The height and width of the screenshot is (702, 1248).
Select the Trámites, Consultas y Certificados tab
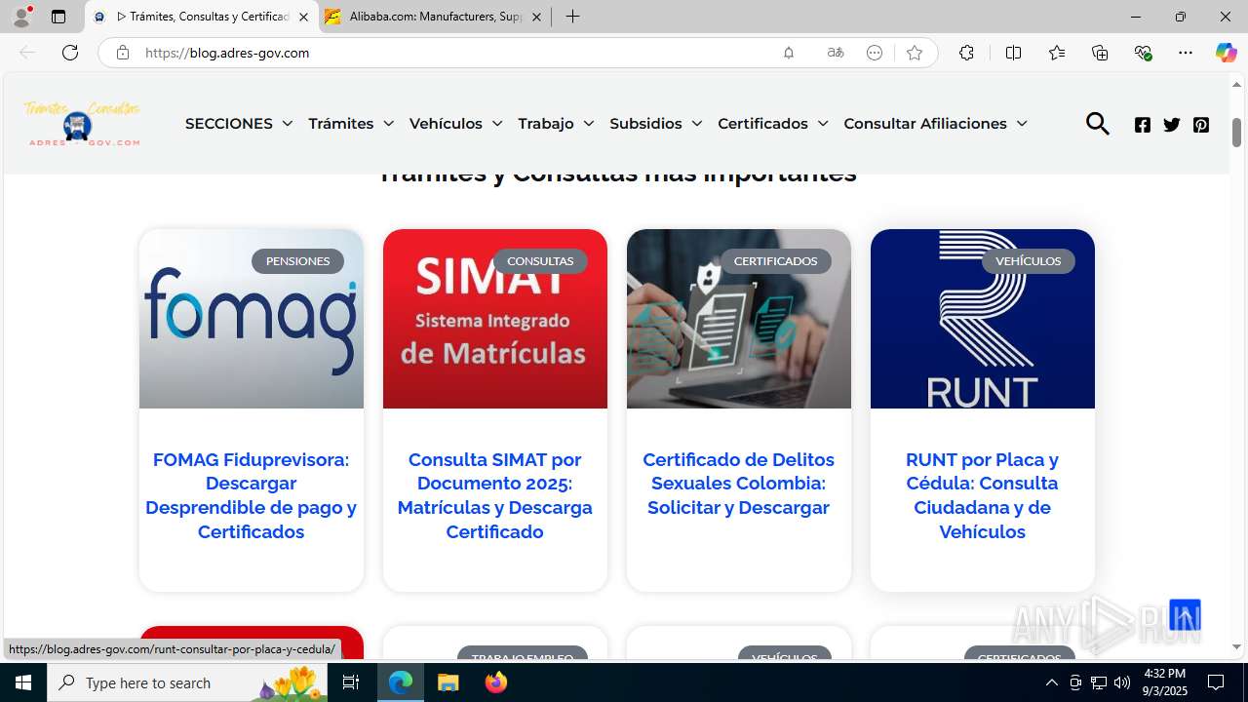click(x=202, y=17)
